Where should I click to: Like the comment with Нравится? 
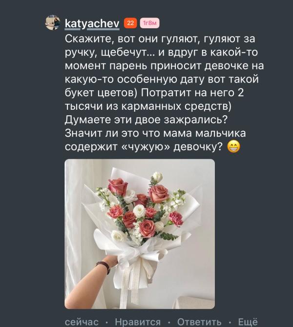138,322
